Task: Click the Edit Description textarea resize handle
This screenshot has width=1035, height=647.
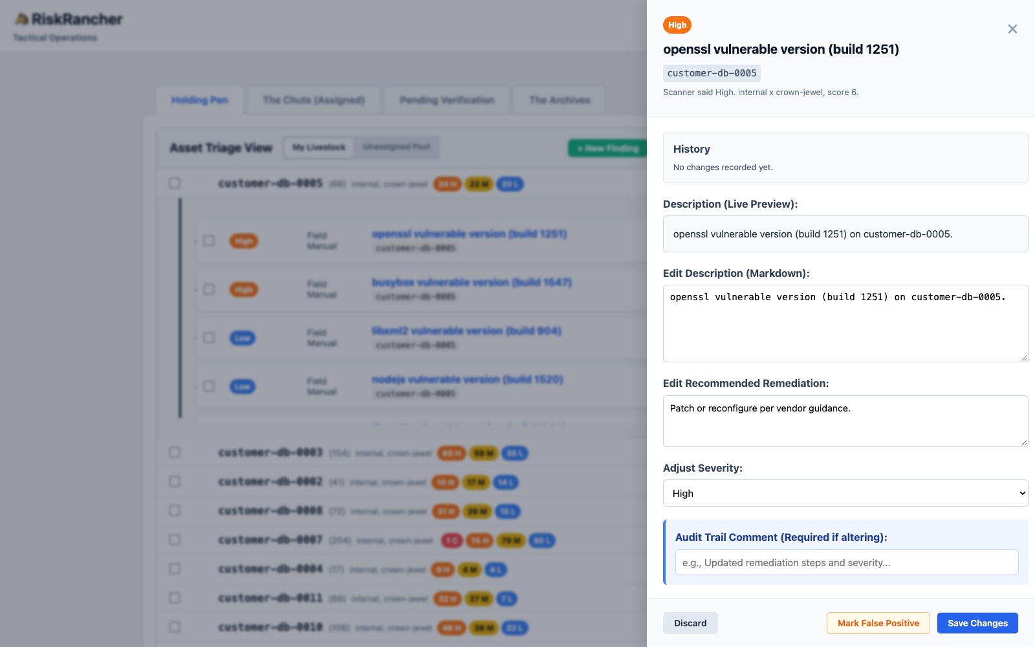Action: (1023, 357)
